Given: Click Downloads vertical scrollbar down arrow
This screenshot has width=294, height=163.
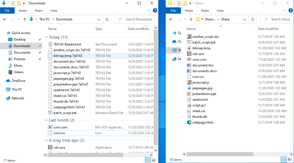Looking at the screenshot, I should [156, 150].
